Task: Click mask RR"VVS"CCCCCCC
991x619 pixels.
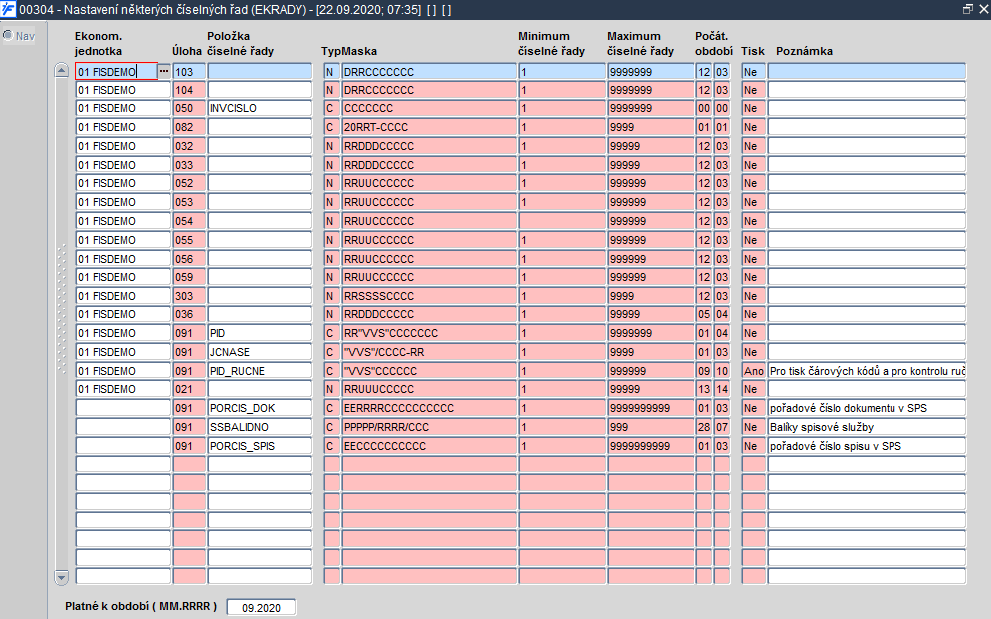Action: point(429,333)
